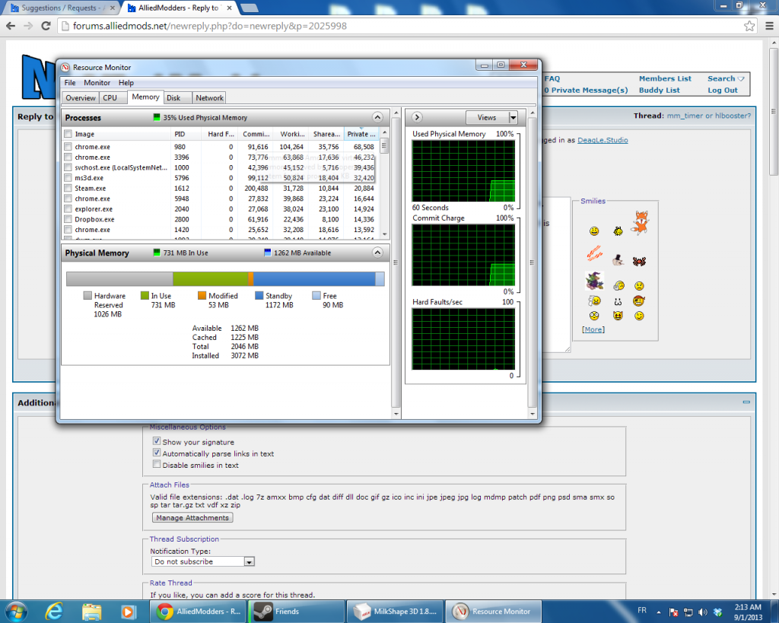Insert the fox smiley
Image resolution: width=779 pixels, height=623 pixels.
pyautogui.click(x=640, y=221)
